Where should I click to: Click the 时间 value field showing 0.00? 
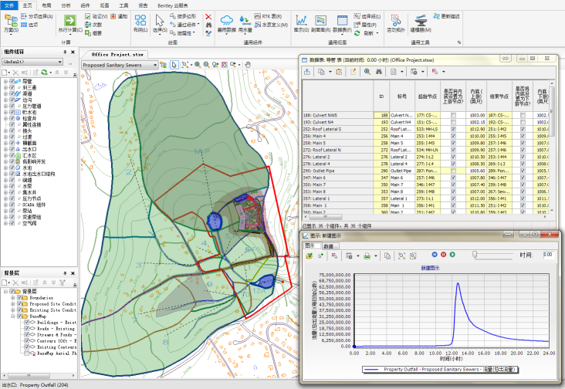[549, 255]
